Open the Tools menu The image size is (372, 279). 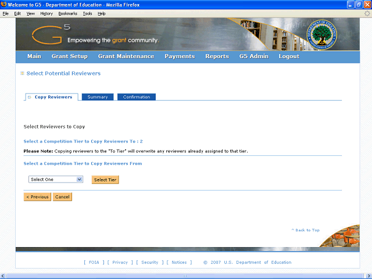tap(87, 13)
